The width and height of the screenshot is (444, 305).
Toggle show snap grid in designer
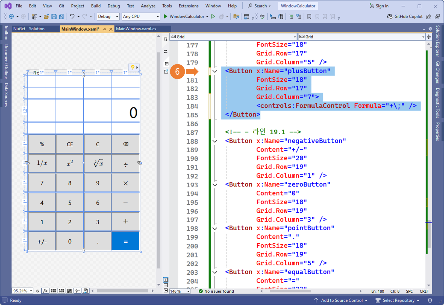tap(53, 291)
